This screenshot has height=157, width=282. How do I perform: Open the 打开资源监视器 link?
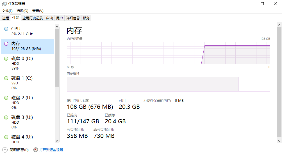coord(51,150)
